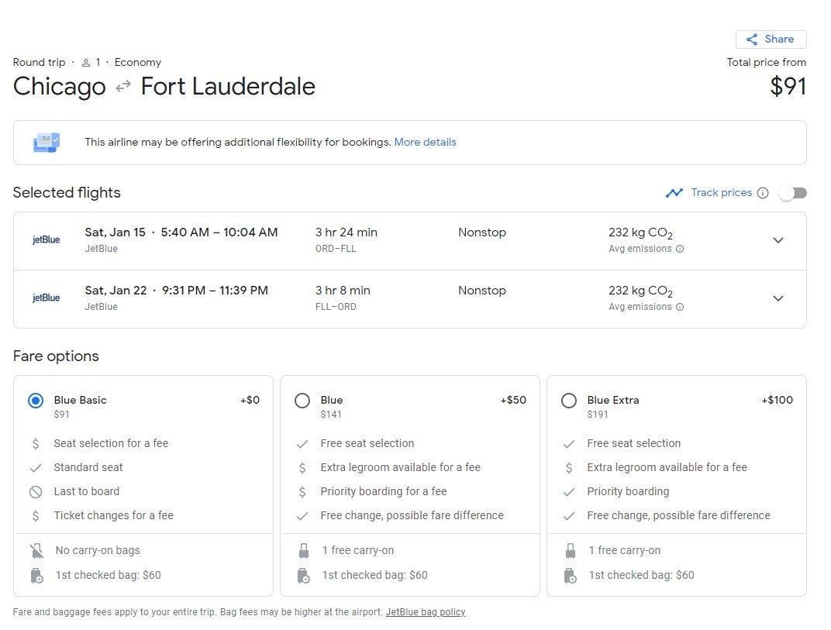831x630 pixels.
Task: Select the Blue Extra fare radio button
Action: pyautogui.click(x=569, y=401)
